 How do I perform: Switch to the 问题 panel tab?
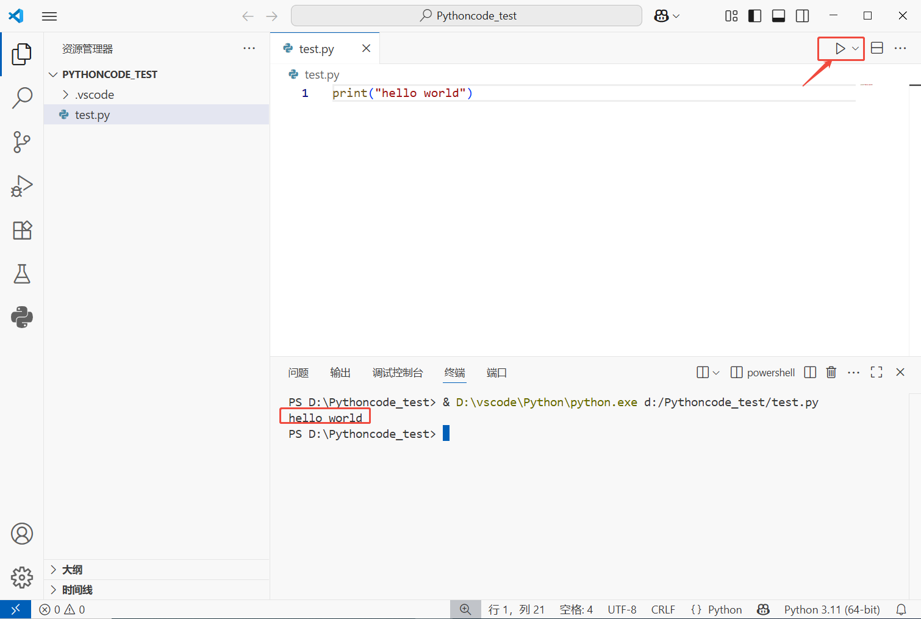(298, 373)
